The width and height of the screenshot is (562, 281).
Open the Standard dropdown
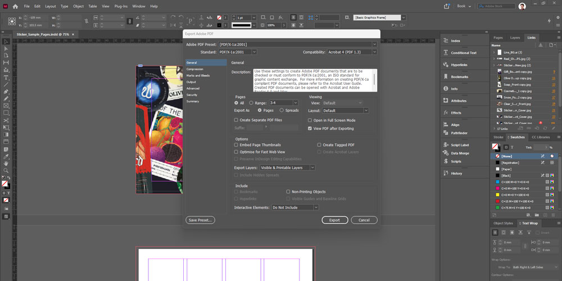[x=238, y=52]
